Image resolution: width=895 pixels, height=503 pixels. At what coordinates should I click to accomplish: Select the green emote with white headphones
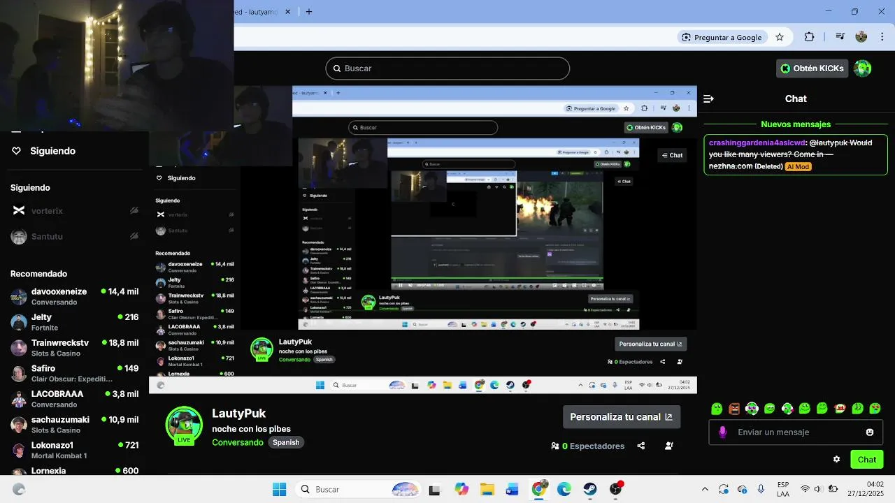752,409
